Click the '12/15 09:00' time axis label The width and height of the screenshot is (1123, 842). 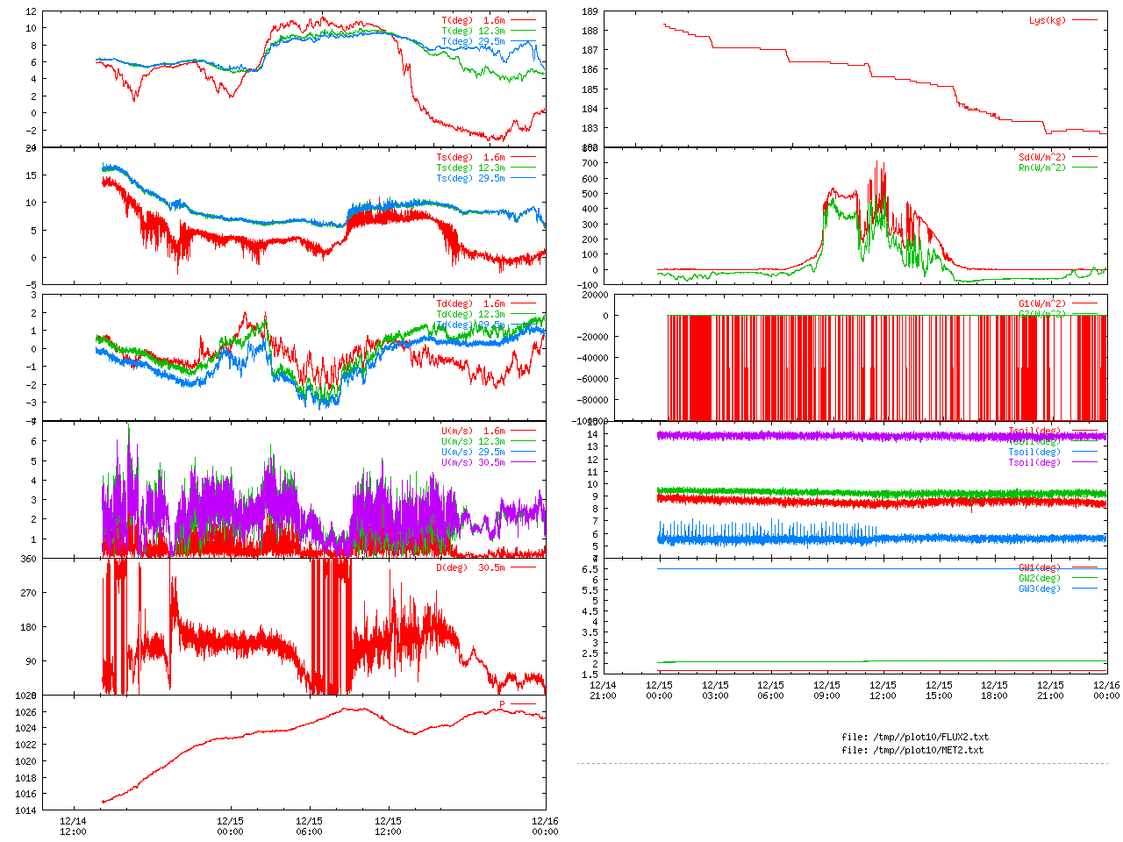click(826, 690)
